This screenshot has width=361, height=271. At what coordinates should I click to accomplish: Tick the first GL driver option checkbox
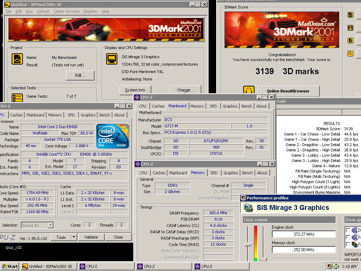click(348, 230)
